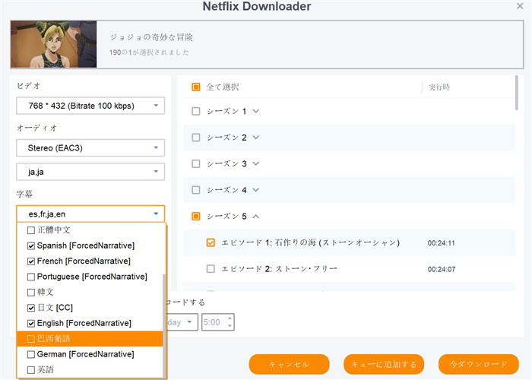
Task: Check the シーズン 1 checkbox
Action: click(x=196, y=111)
